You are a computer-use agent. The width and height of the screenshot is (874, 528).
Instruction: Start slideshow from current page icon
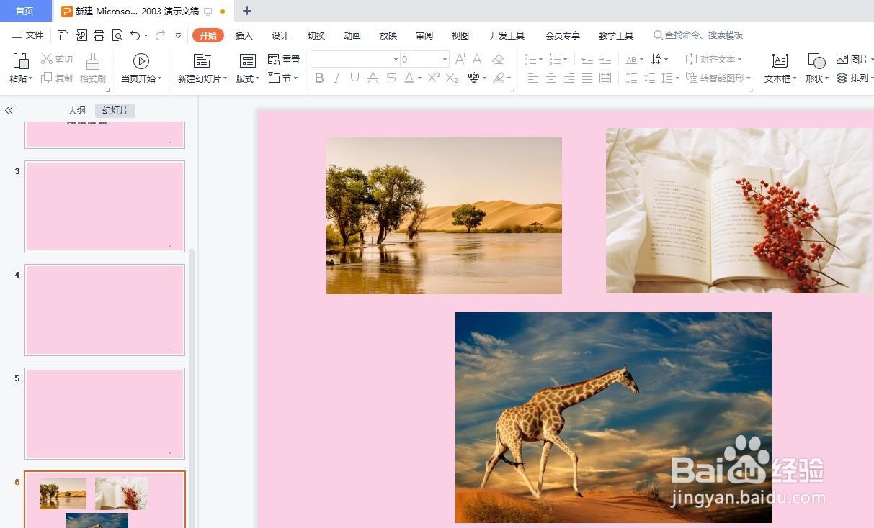coord(141,61)
